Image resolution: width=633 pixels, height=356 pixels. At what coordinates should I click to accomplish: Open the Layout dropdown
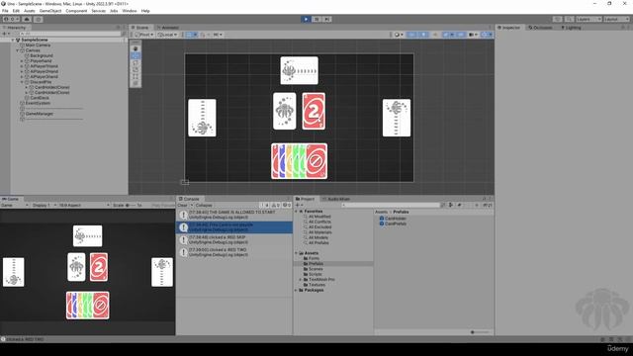click(616, 19)
